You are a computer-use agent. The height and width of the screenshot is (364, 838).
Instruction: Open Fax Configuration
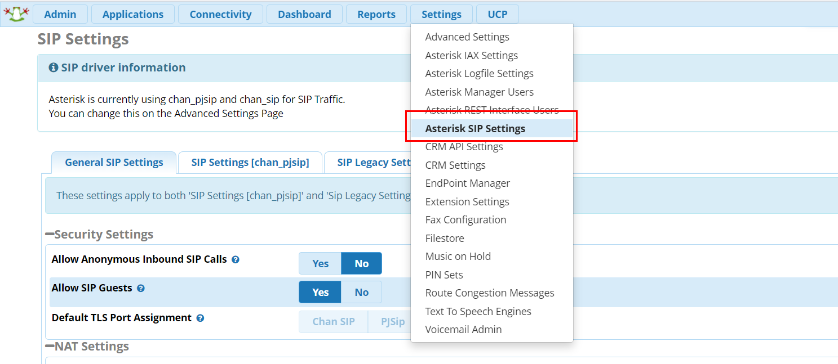[491, 220]
